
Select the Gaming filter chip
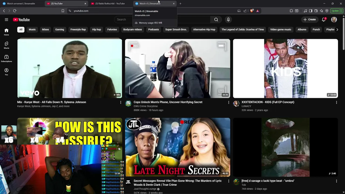point(60,29)
